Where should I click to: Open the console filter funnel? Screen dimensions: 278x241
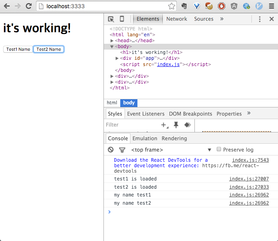pos(122,150)
